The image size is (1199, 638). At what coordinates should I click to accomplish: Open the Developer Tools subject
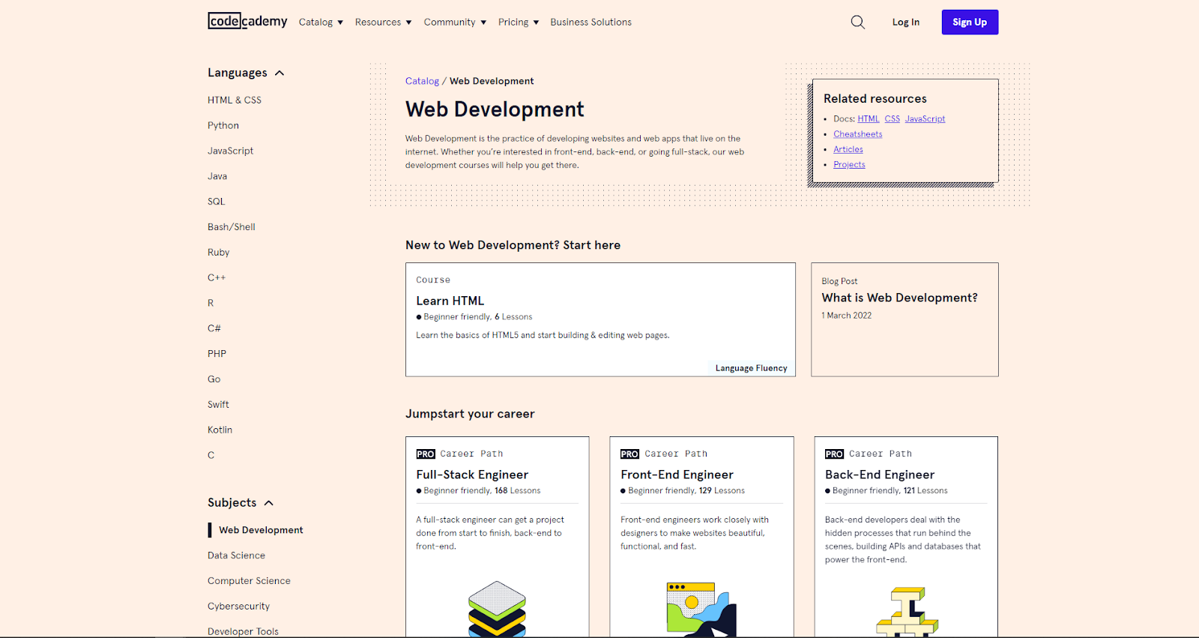243,631
